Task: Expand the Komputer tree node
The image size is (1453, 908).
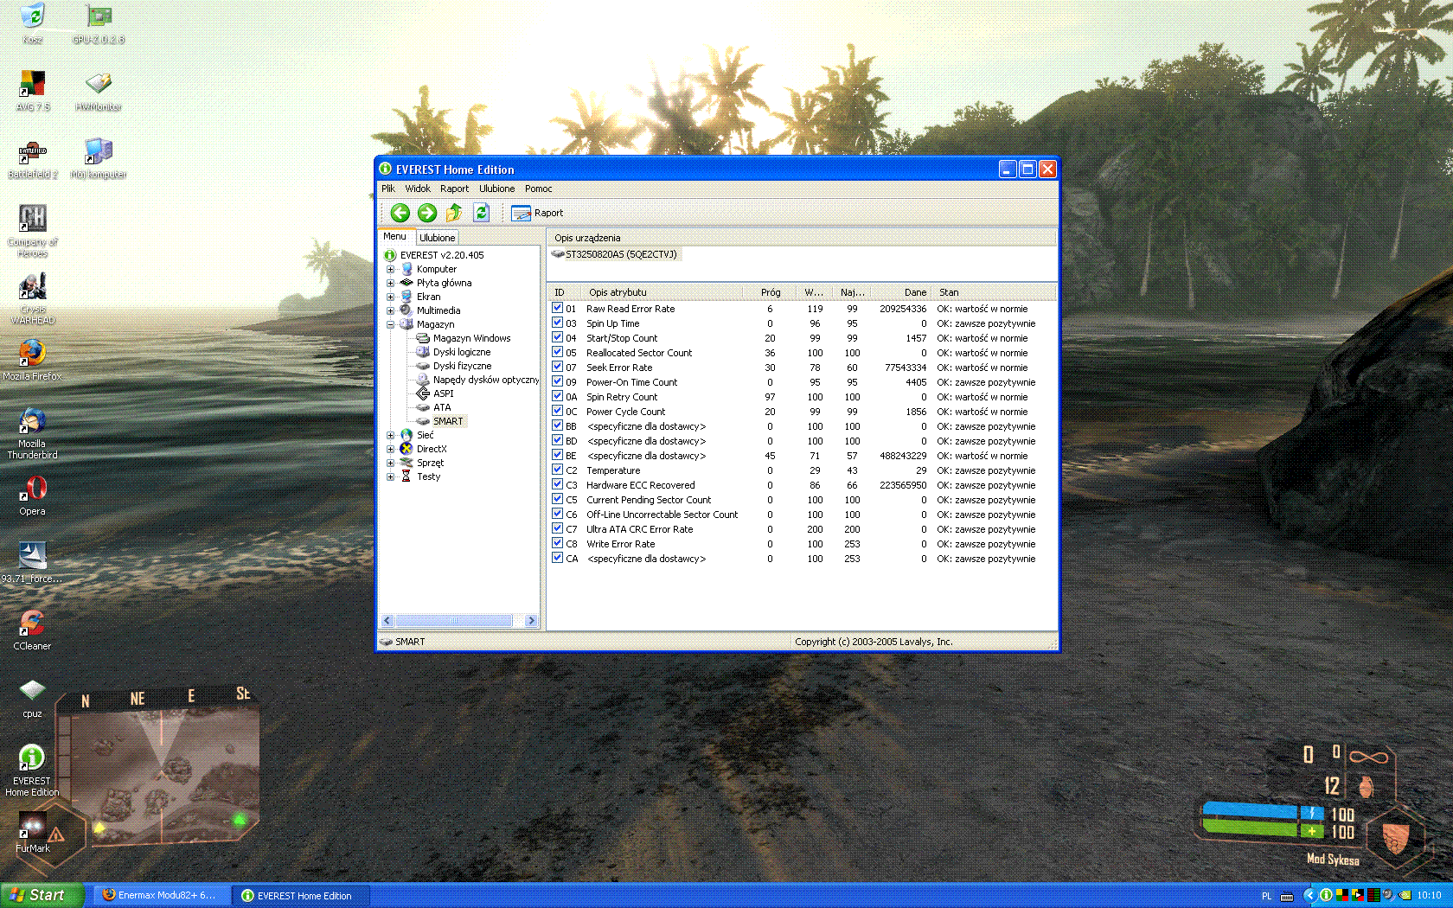Action: (x=390, y=269)
